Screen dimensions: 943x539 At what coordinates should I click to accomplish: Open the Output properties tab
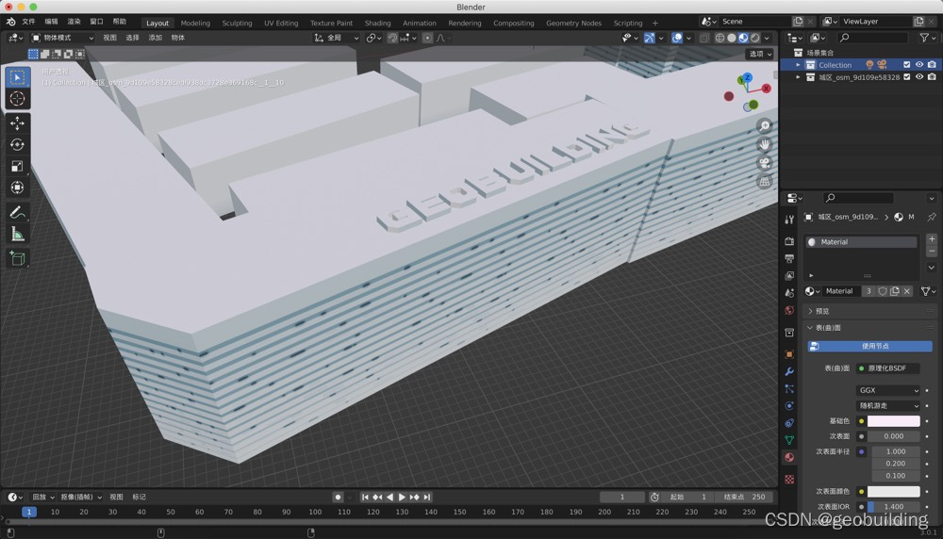(789, 258)
